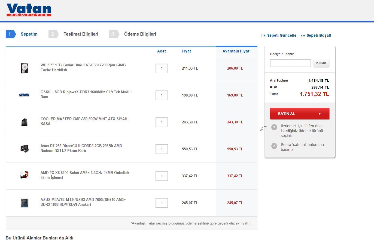Screen dimensions: 374x240
Task: Click the black 245,07 TL price in the Fiyat column
Action: [190, 203]
